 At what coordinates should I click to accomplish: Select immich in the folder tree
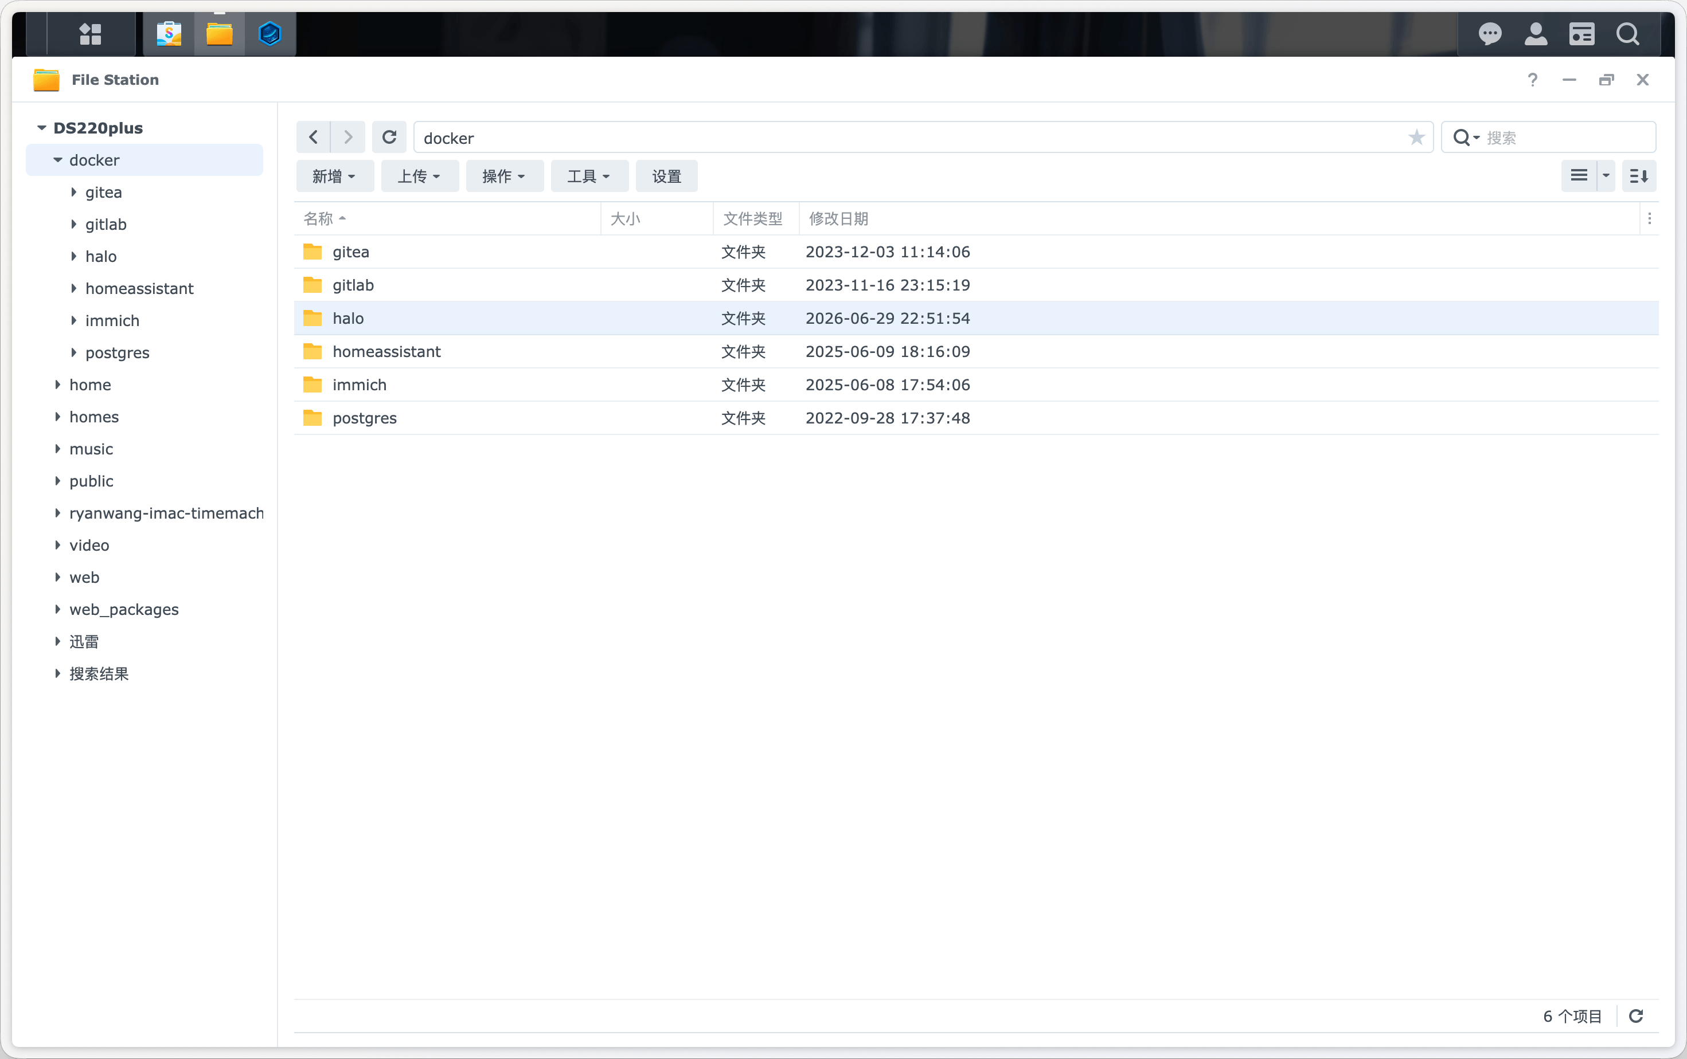click(x=112, y=320)
